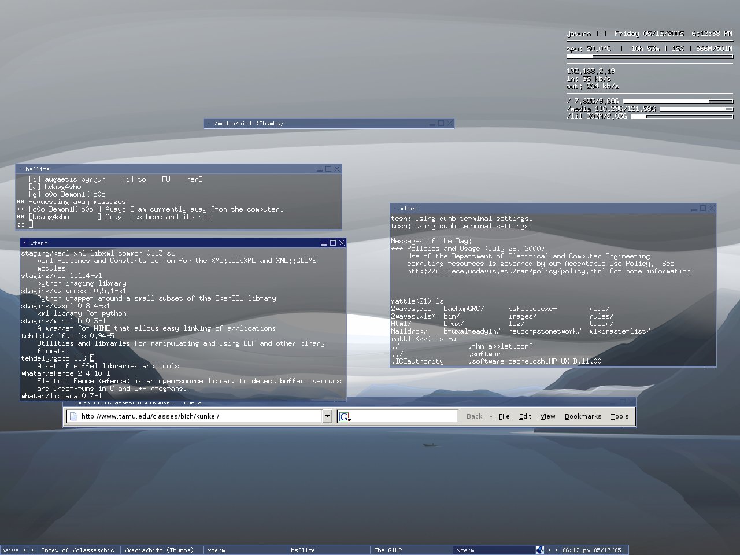Minimize the bsflite window

(320, 169)
